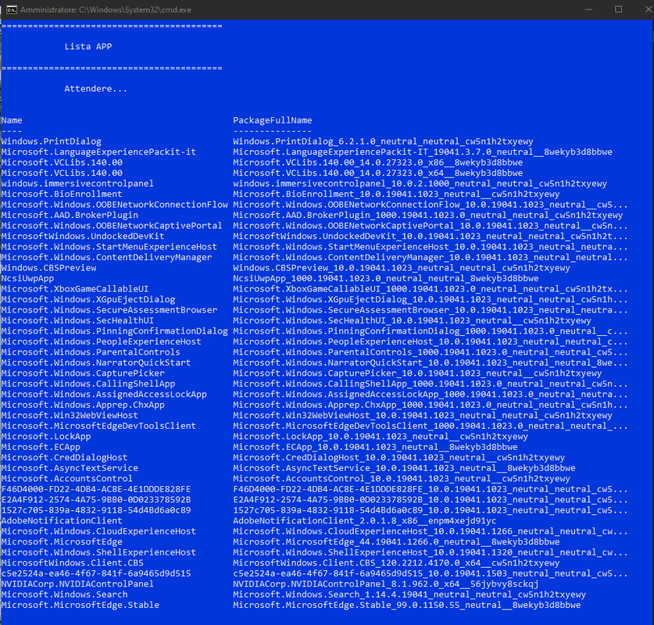Click the 'Attendere...' status text

(x=95, y=88)
